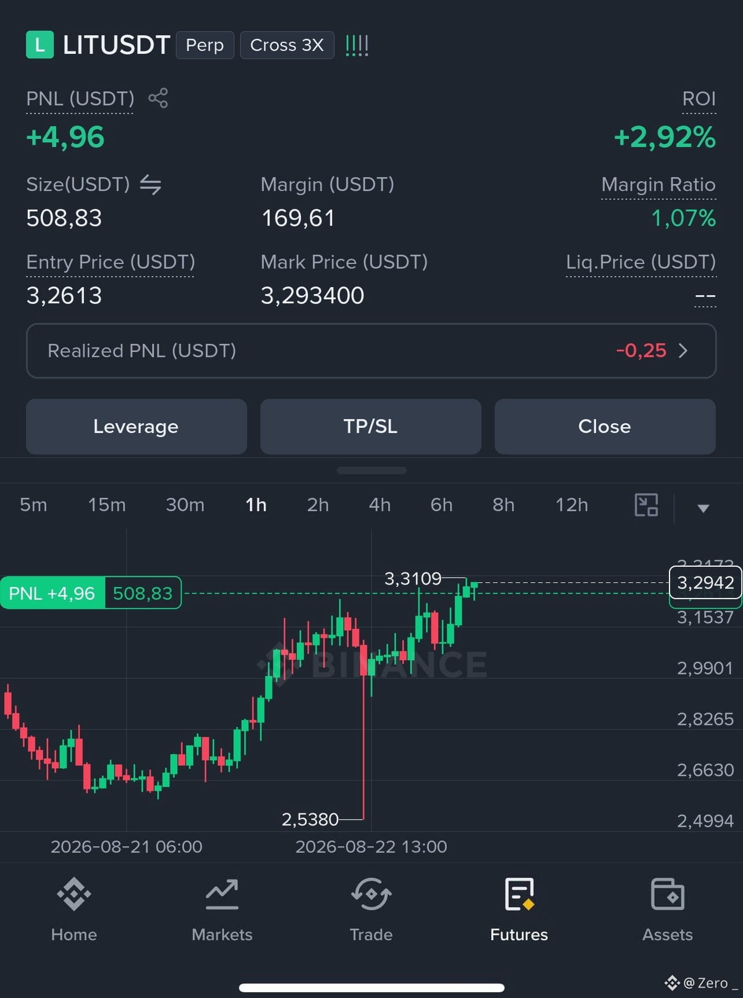Tap the Perp contract type badge
Viewport: 743px width, 998px height.
pos(205,45)
